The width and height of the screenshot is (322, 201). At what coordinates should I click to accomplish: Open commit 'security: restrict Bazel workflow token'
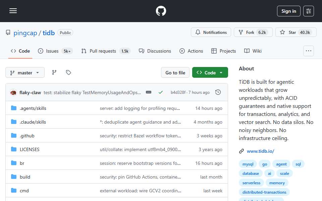(x=141, y=136)
